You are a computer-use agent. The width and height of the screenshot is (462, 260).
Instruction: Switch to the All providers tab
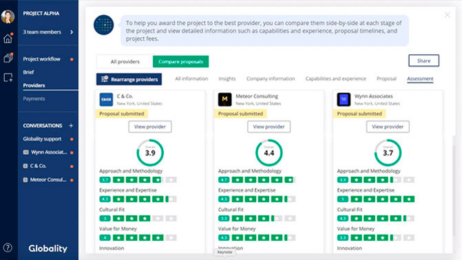click(125, 61)
